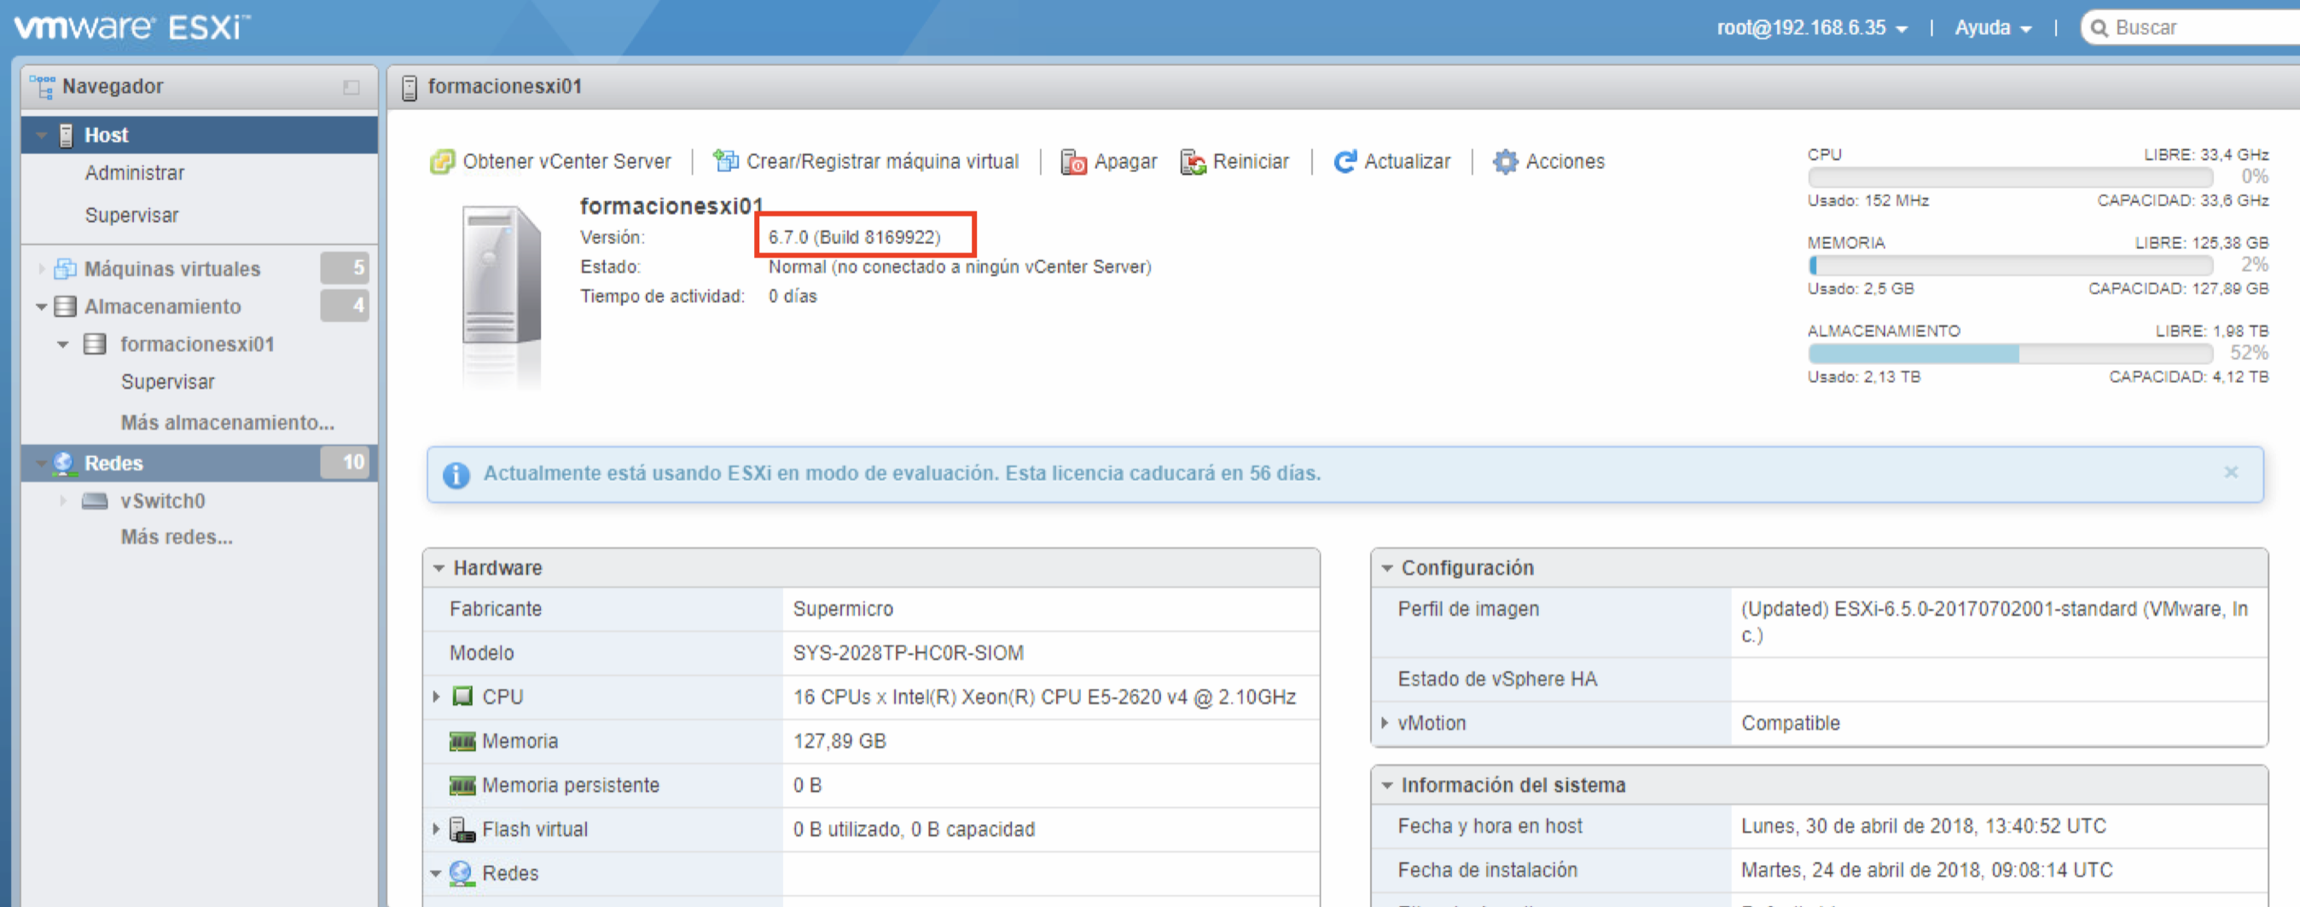
Task: Collapse the Host tree node
Action: click(41, 136)
